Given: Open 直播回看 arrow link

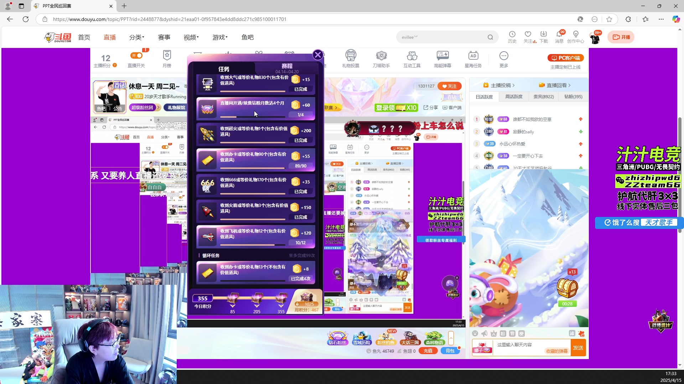Looking at the screenshot, I should click(x=555, y=85).
